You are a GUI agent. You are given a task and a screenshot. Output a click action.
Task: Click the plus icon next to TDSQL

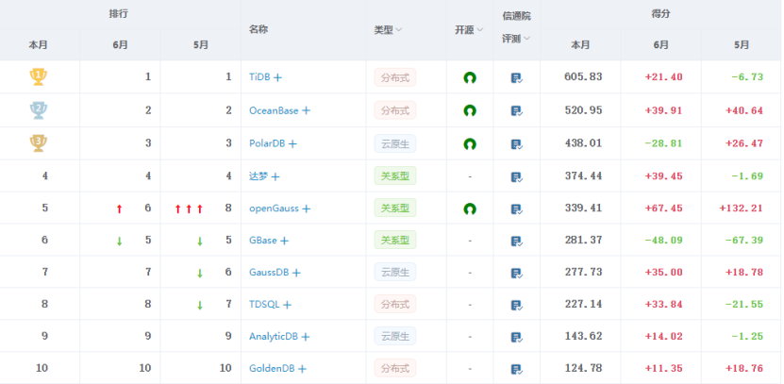[x=287, y=305]
